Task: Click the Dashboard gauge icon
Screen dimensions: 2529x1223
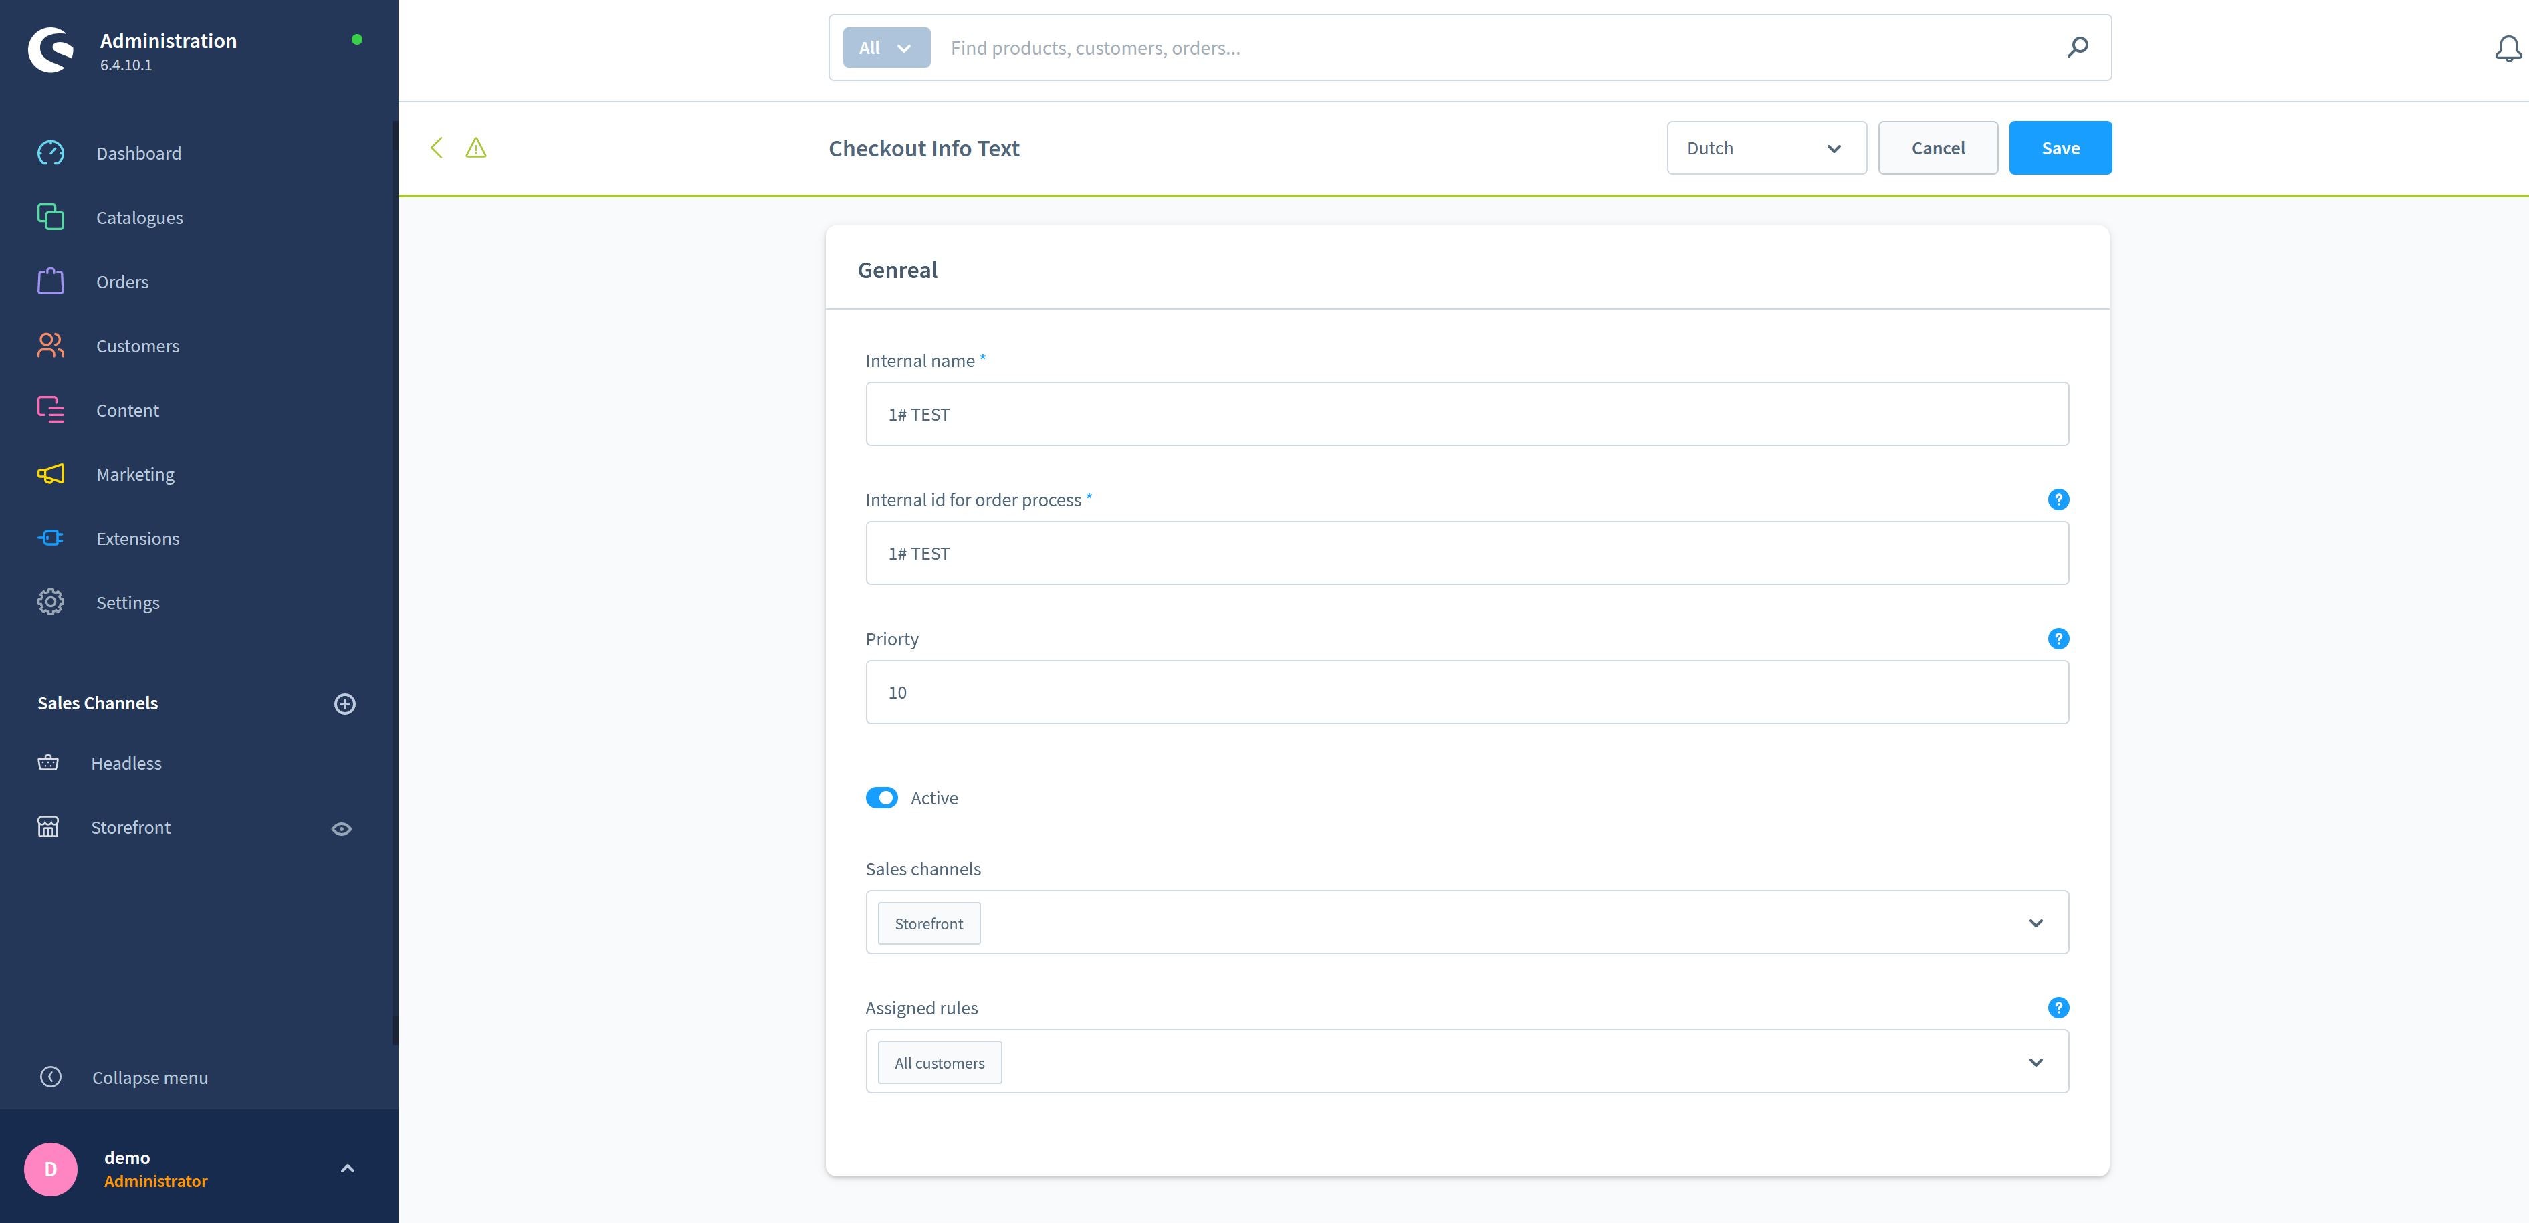Action: 51,153
